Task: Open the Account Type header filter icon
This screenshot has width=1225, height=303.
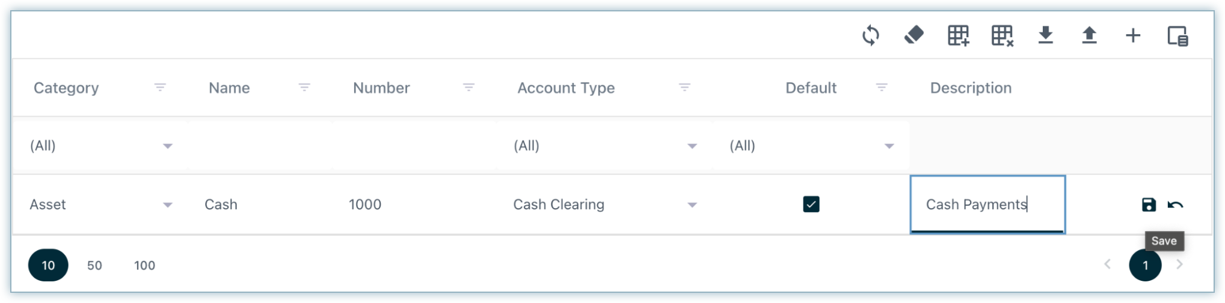Action: (684, 88)
